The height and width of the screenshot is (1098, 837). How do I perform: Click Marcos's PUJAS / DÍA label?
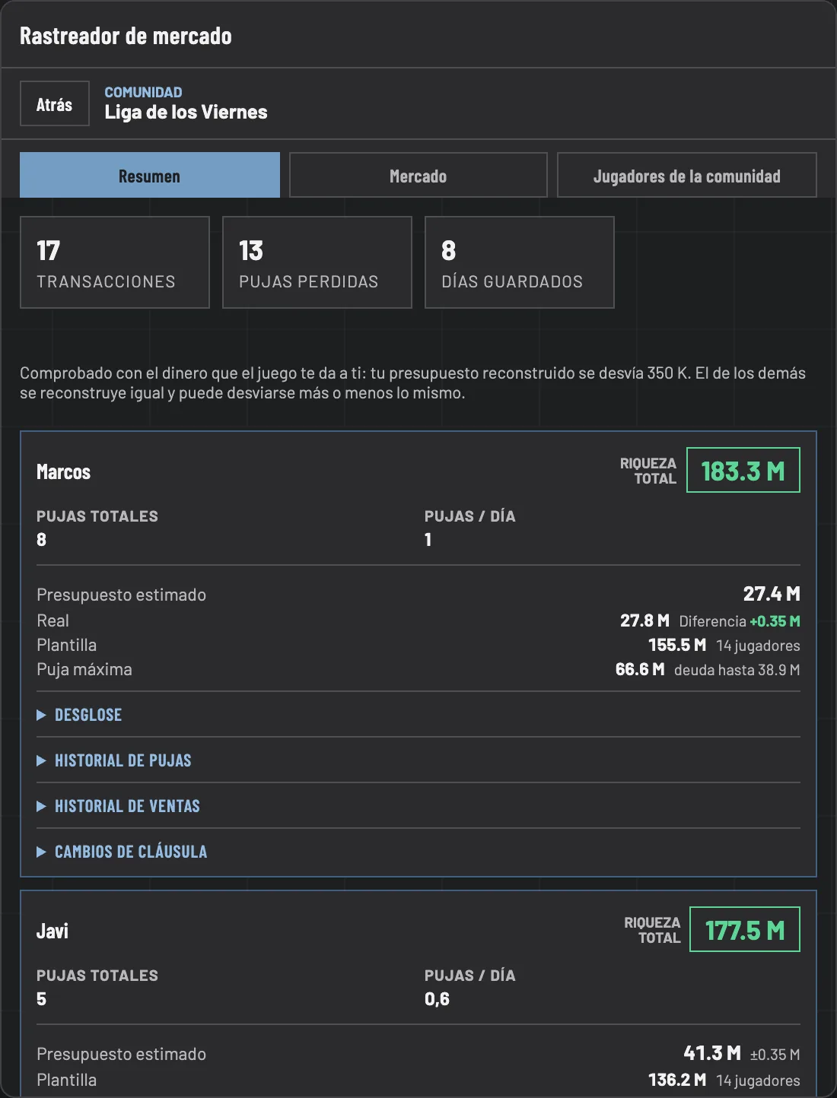click(470, 516)
